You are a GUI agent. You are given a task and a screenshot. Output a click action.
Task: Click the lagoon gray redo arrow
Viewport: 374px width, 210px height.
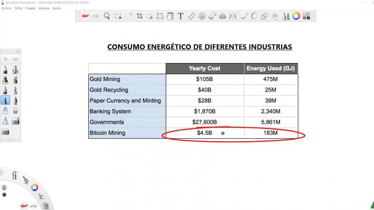pyautogui.click(x=34, y=206)
